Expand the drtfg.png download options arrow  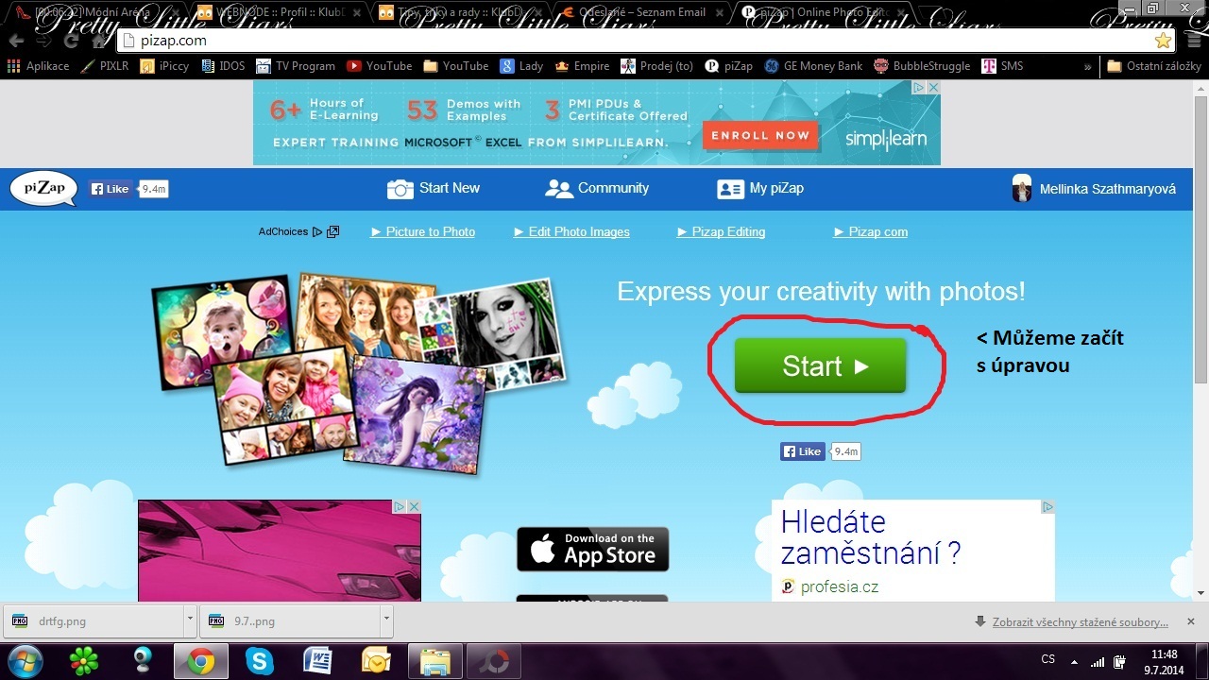[190, 620]
